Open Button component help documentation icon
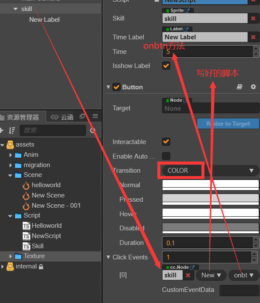 [x=240, y=87]
